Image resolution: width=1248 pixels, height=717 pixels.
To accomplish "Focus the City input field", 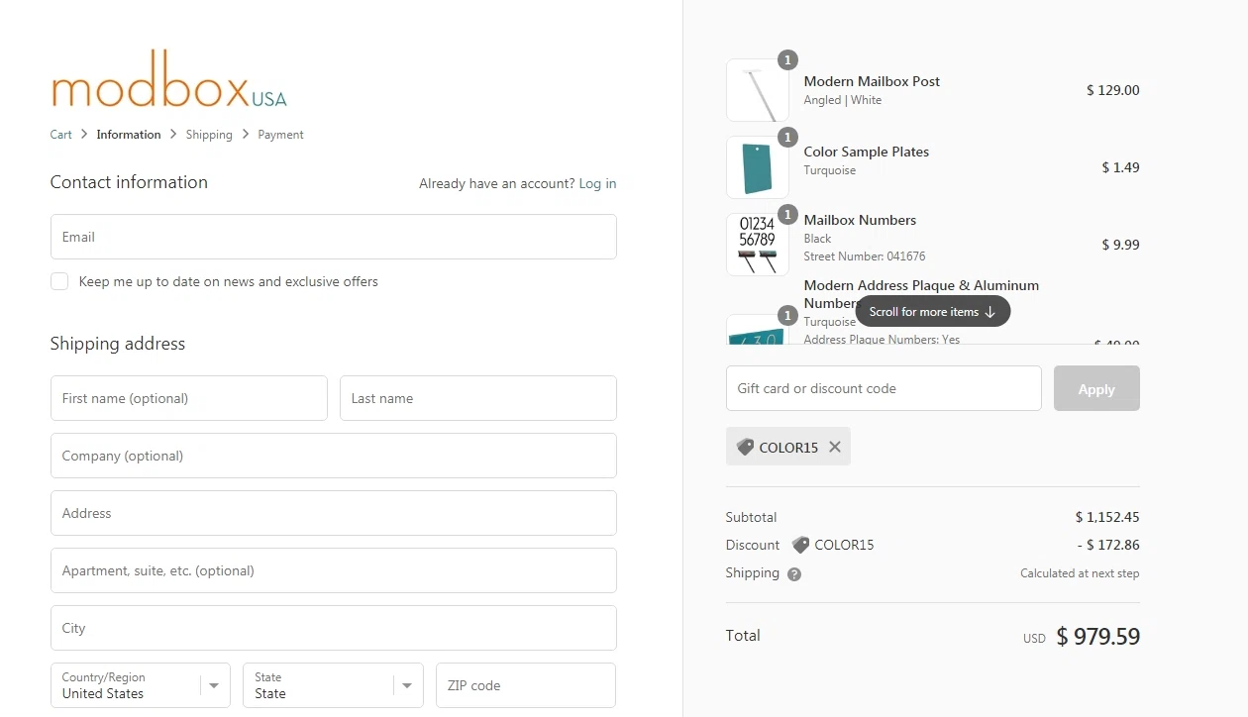I will 334,628.
